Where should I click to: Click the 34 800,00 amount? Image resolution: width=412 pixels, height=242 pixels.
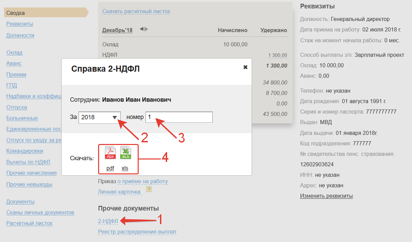pos(275,82)
